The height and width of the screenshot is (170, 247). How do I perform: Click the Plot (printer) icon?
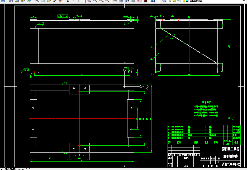[x=11, y=1]
